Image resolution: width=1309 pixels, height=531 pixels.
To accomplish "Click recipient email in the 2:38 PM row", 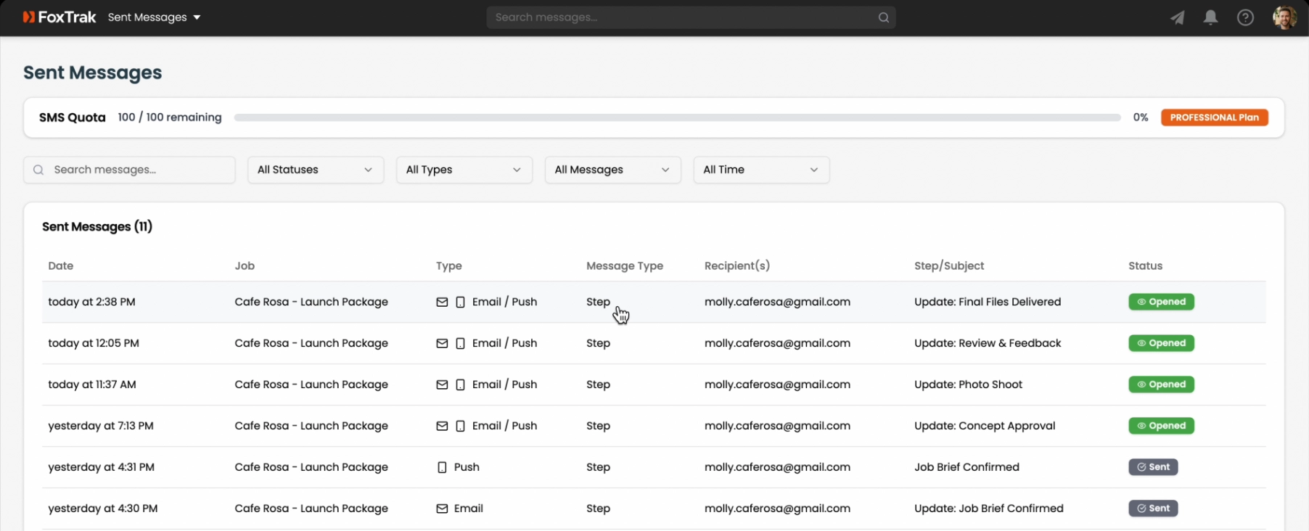I will coord(777,302).
